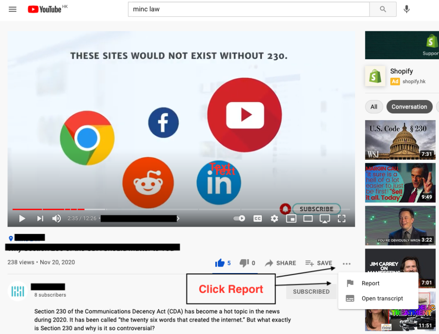Open the channel avatar
439x334 pixels.
(x=18, y=291)
